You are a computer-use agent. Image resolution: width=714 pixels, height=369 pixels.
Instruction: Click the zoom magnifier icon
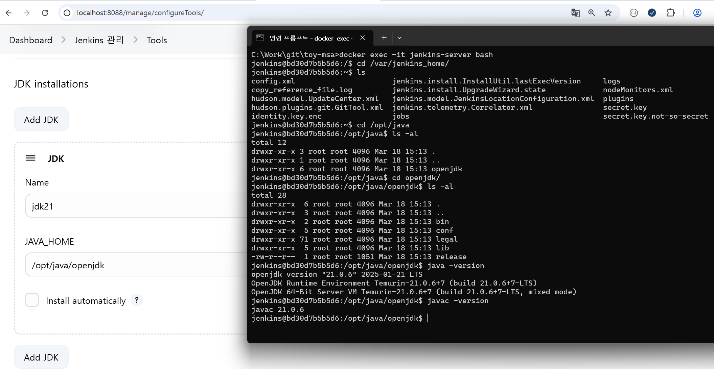[x=592, y=13]
